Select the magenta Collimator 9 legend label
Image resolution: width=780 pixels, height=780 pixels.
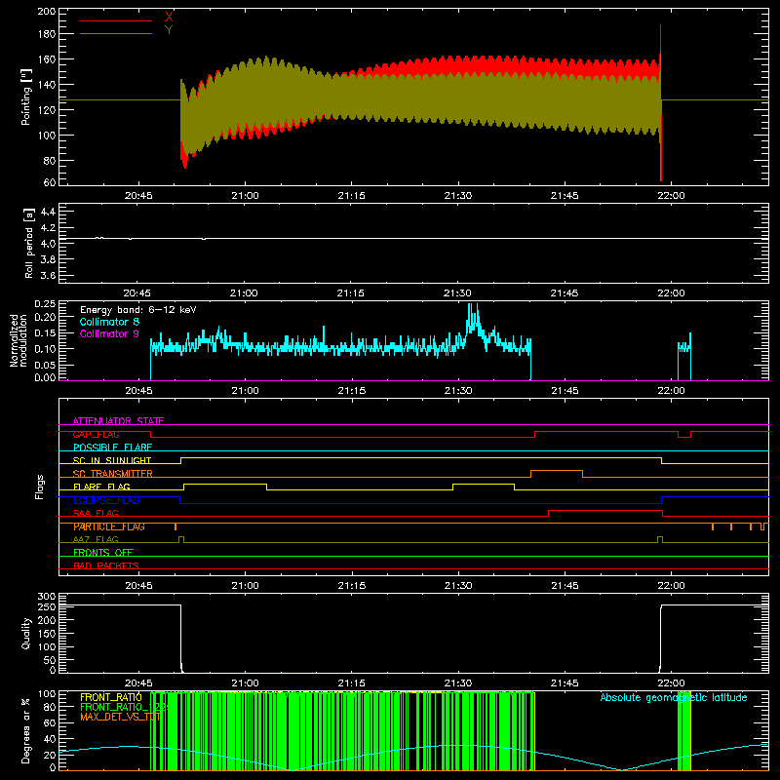pos(109,333)
